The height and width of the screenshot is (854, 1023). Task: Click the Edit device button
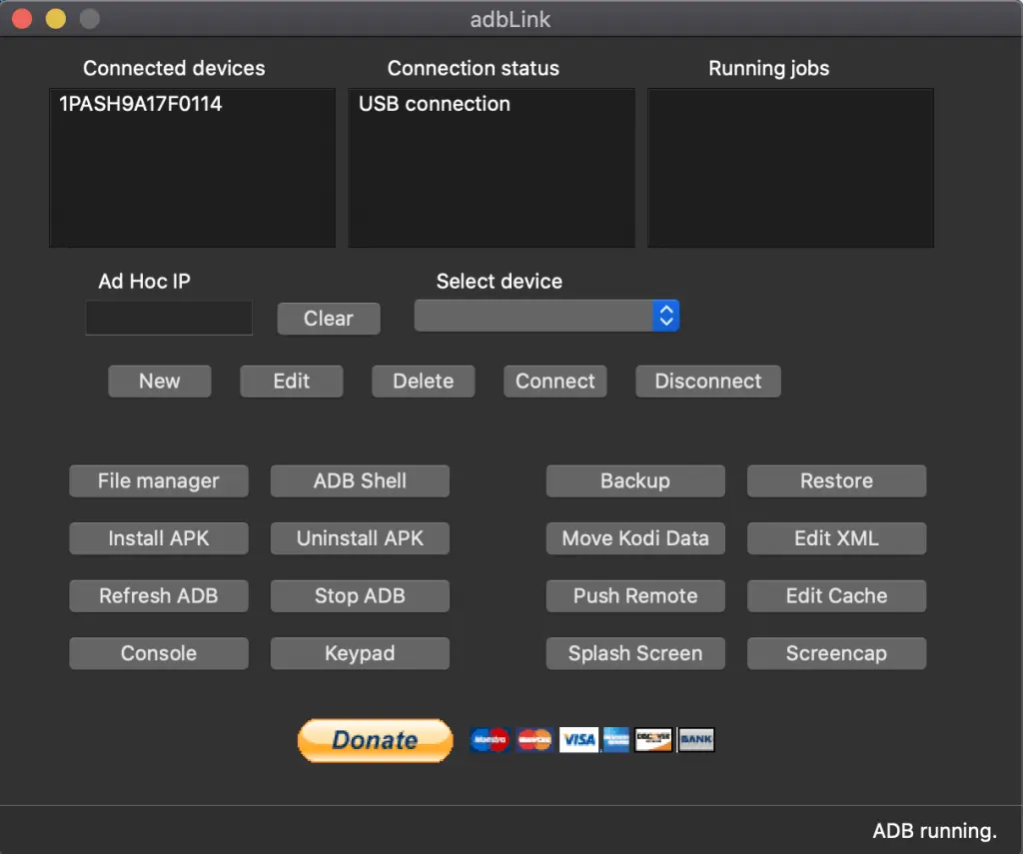click(291, 381)
